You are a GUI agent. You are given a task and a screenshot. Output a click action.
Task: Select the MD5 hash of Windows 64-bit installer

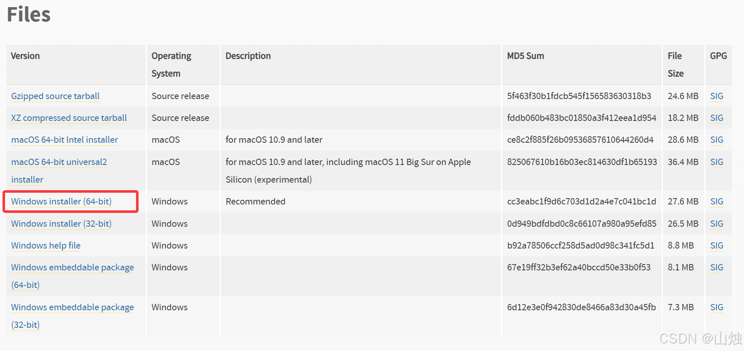[582, 202]
